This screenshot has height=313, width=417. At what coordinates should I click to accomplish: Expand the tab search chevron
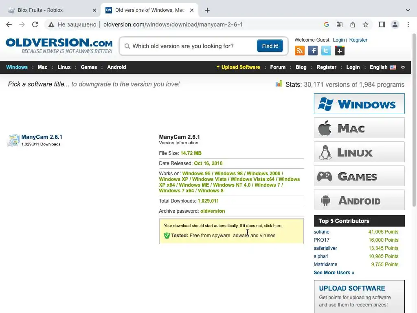click(x=408, y=10)
